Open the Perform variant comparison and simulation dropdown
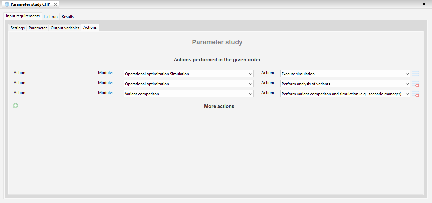This screenshot has width=432, height=203. click(x=345, y=94)
